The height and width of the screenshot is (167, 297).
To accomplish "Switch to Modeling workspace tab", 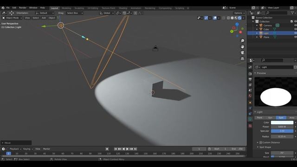I will (x=66, y=8).
